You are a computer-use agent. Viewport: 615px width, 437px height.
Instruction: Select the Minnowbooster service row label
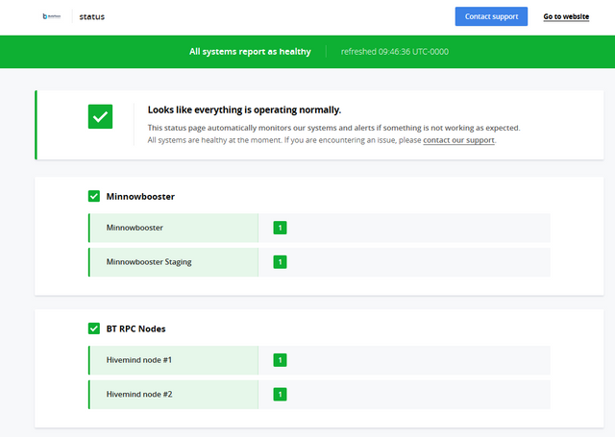pos(135,228)
